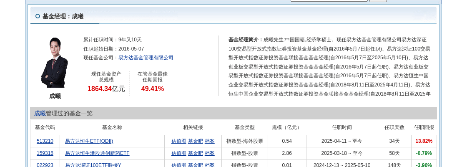Open 易方达恒生ETF(QDII) fund page

(89, 141)
